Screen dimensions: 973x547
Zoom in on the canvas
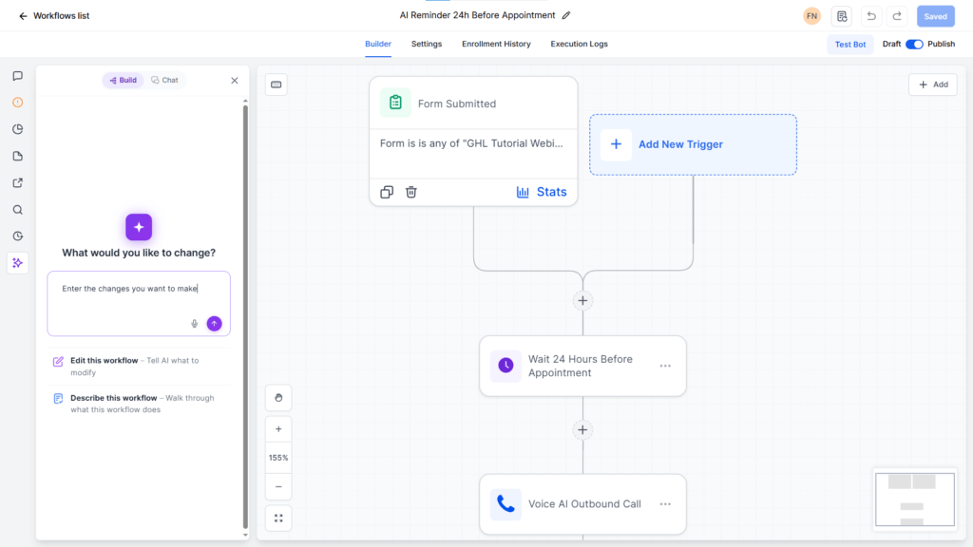[x=278, y=429]
